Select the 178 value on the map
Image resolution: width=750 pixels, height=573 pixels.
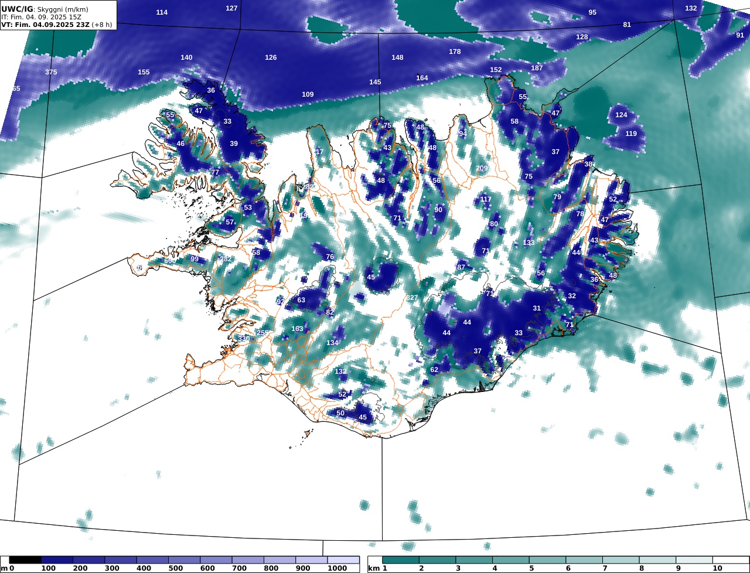[x=455, y=52]
